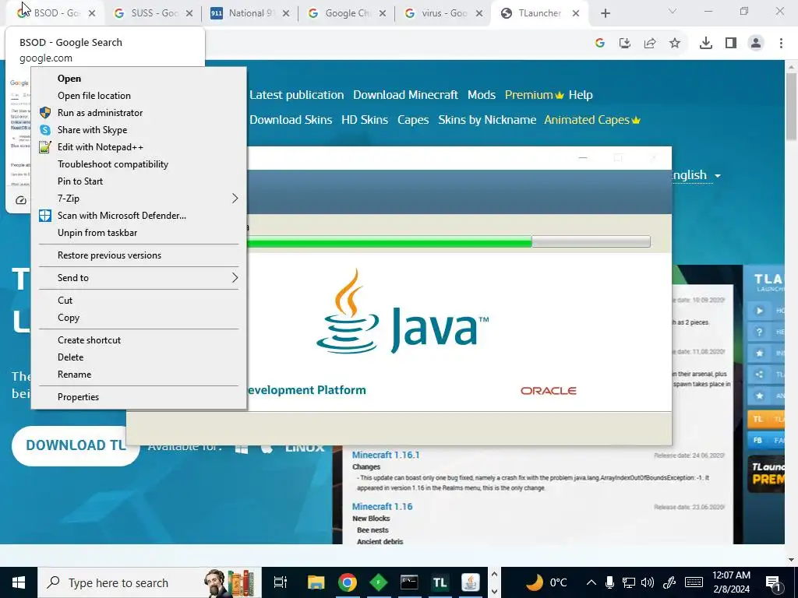798x598 pixels.
Task: Choose Cut in the context menu
Action: 139,301
